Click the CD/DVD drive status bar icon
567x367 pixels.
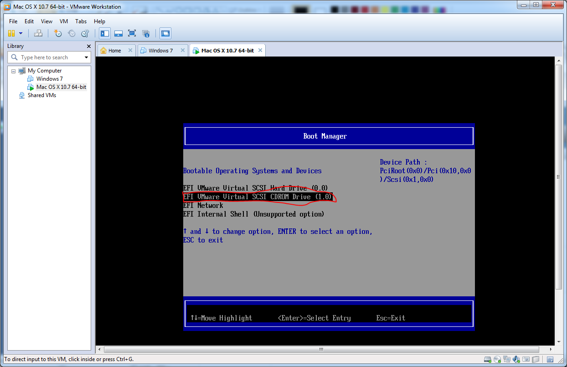click(x=497, y=360)
